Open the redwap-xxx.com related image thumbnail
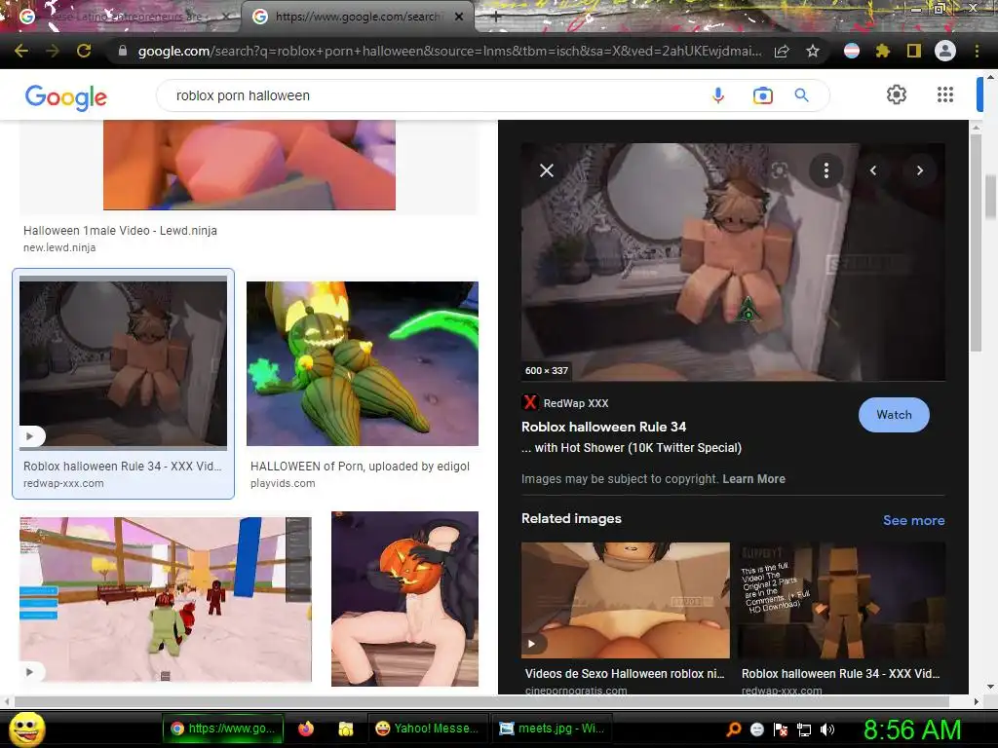Viewport: 998px width, 748px height. (841, 600)
